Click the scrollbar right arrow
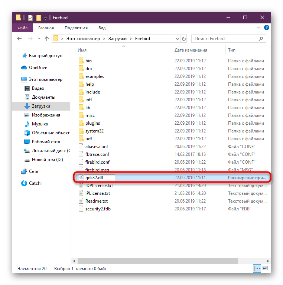 click(x=267, y=261)
